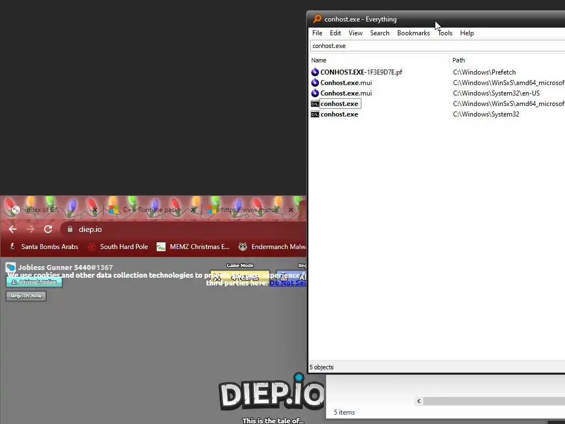Click the lock icon beside diep.io

(x=70, y=229)
